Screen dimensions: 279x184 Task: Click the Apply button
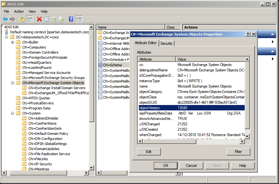217,166
